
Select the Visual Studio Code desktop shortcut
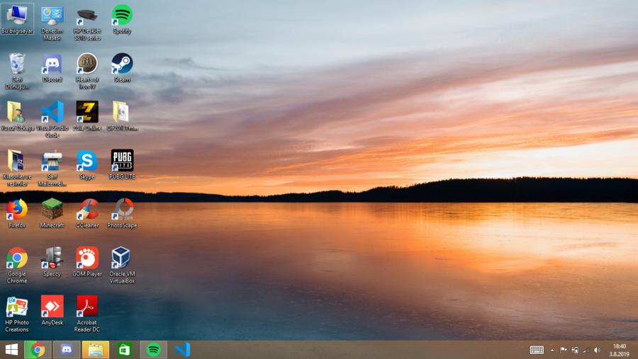[x=52, y=120]
